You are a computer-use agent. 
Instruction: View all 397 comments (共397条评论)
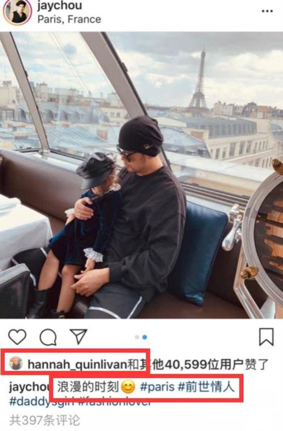coord(44,420)
